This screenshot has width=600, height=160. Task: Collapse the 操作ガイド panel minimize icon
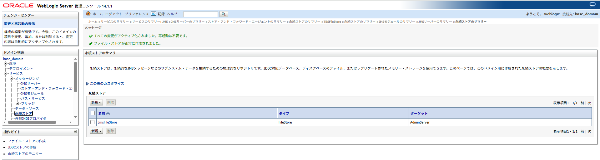[x=75, y=132]
